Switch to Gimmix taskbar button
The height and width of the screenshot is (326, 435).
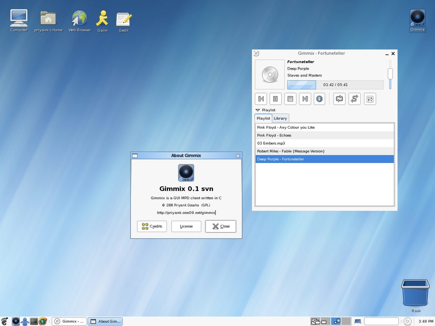69,321
